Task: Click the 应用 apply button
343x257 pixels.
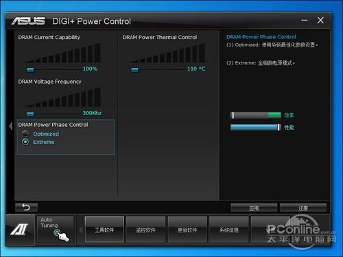Action: (254, 208)
